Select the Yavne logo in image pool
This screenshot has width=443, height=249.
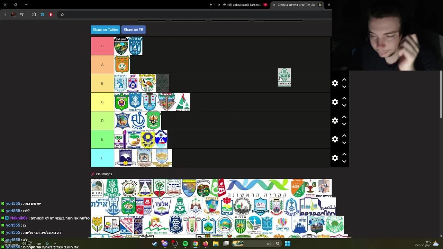click(324, 188)
